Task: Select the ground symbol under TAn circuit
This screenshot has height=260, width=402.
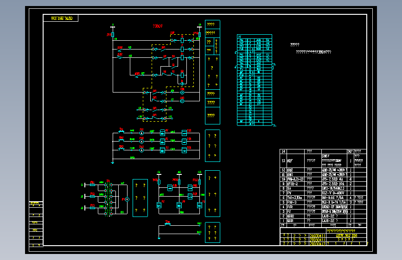Action: tap(159, 238)
